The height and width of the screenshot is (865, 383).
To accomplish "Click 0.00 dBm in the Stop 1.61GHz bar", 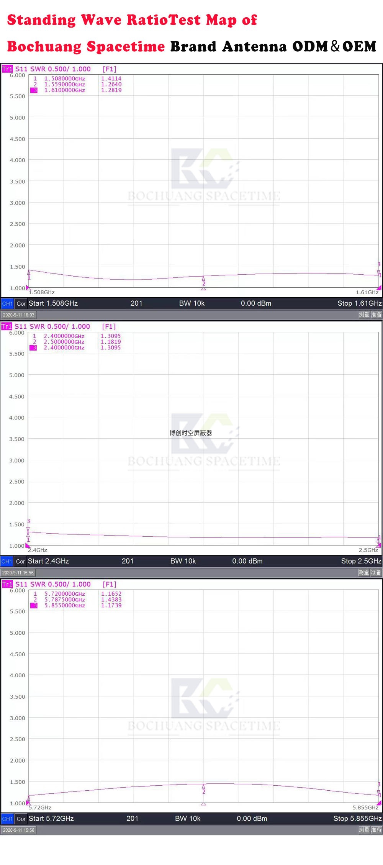I will click(x=256, y=303).
